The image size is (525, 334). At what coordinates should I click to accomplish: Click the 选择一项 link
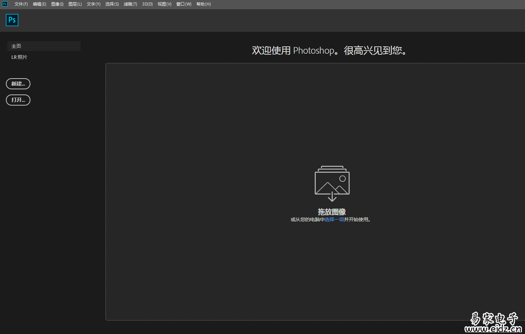[334, 219]
